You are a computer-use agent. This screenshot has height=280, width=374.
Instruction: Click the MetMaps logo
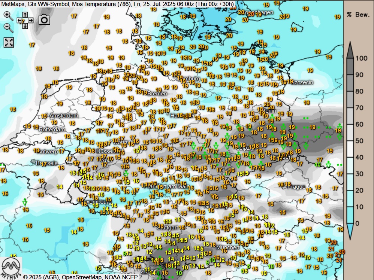click(11, 268)
